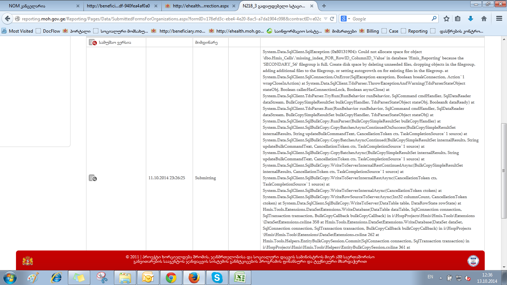Open a new browser tab with plus button
This screenshot has height=285, width=507.
[324, 6]
